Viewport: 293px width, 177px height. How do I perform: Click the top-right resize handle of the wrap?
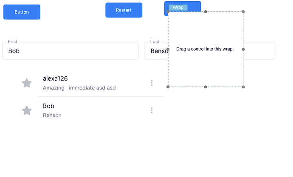point(243,12)
